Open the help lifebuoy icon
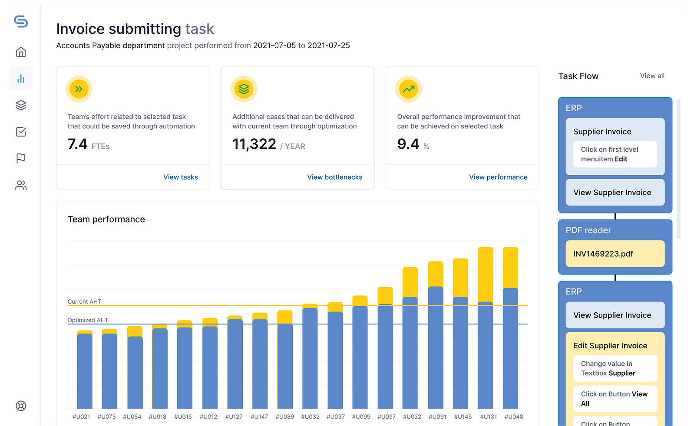The width and height of the screenshot is (694, 426). pyautogui.click(x=21, y=406)
